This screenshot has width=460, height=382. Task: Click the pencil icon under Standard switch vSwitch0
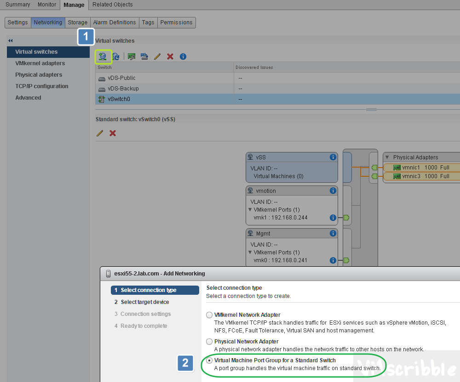coord(99,133)
